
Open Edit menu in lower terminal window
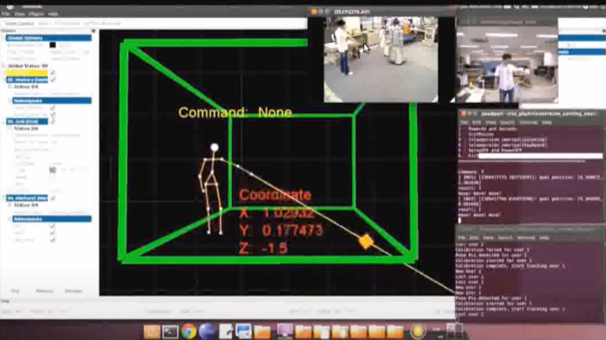pyautogui.click(x=474, y=237)
